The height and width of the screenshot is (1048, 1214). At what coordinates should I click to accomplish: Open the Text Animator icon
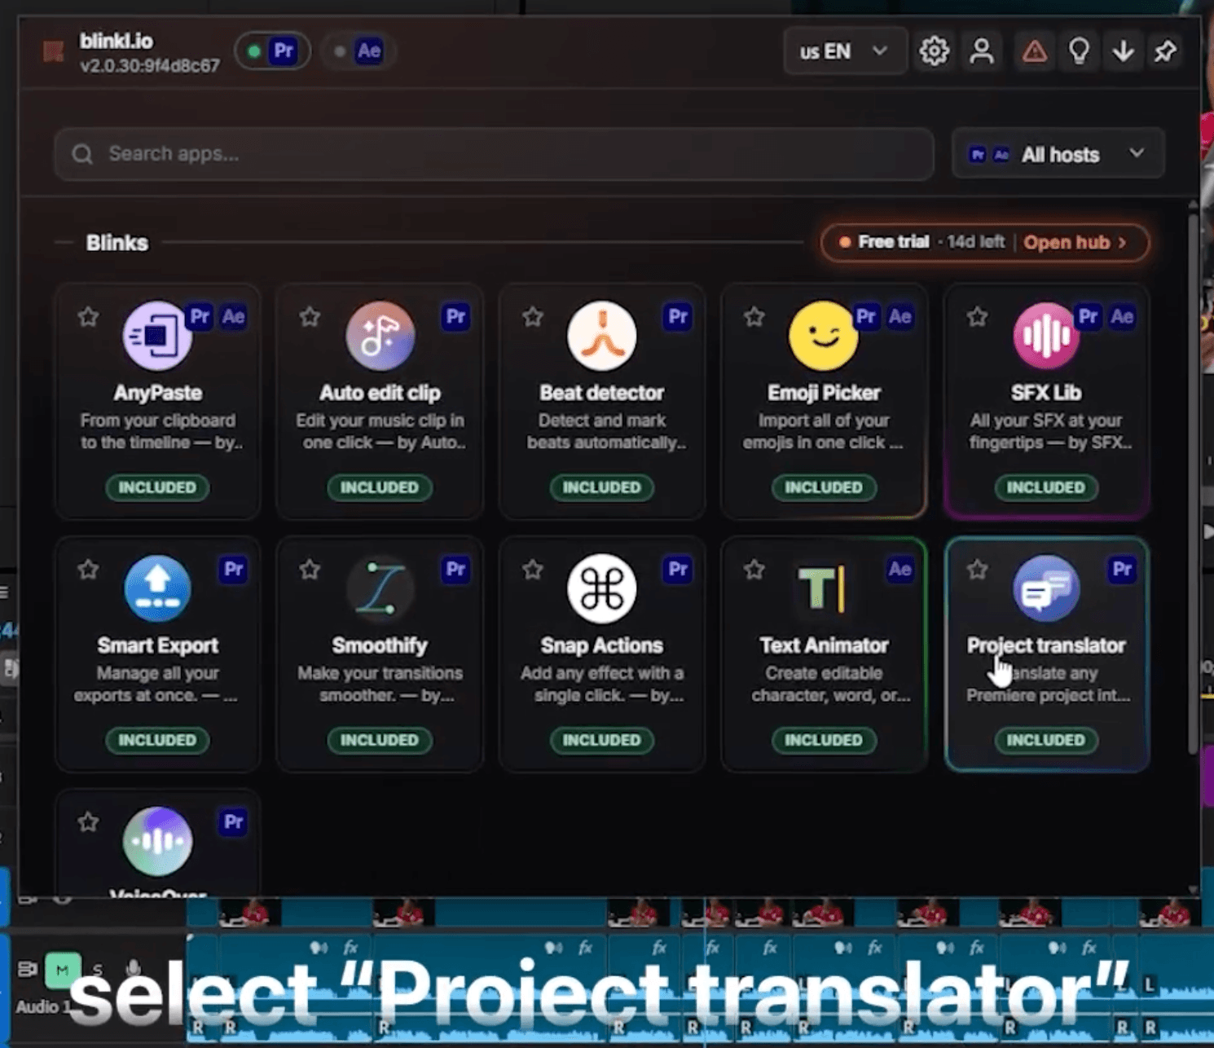pos(824,588)
